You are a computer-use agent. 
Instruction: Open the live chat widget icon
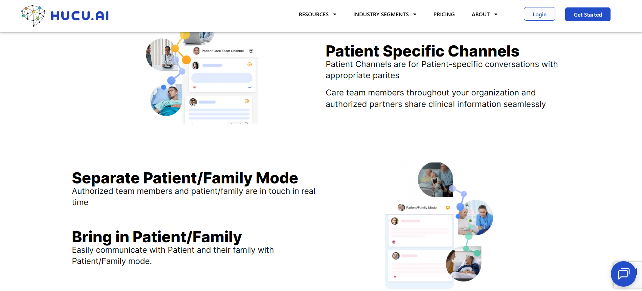[x=623, y=274]
